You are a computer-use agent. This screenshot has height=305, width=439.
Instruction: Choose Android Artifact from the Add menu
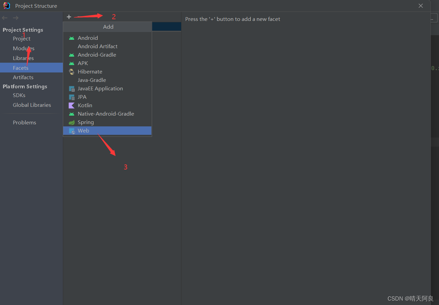(107, 47)
